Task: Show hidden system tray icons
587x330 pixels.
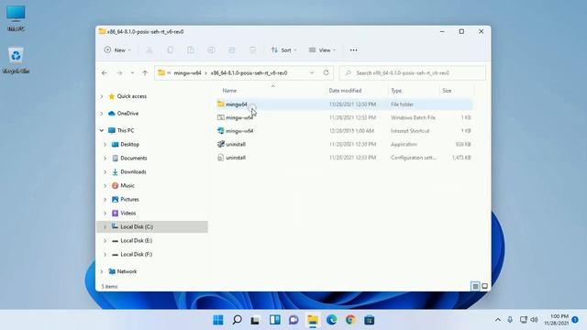Action: coord(498,320)
